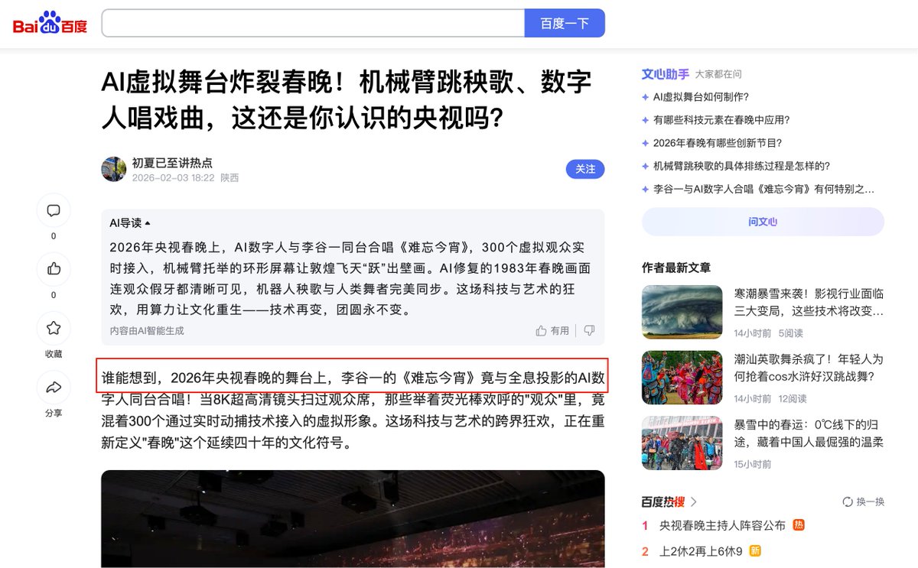Open the storm cloud article thumbnail
Screen dimensions: 918x568
point(682,312)
